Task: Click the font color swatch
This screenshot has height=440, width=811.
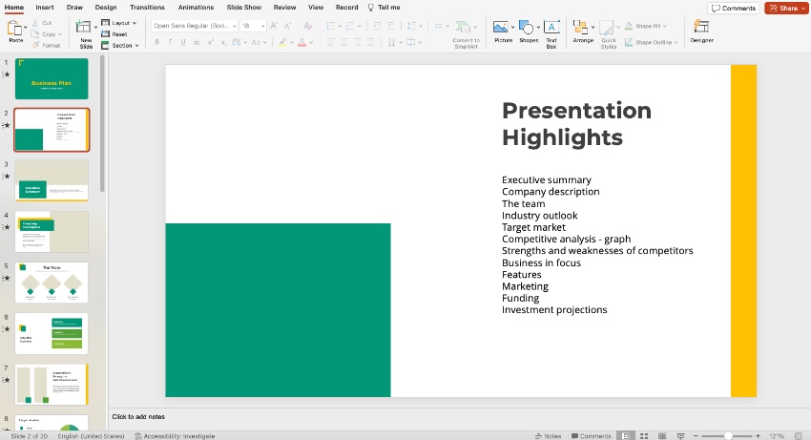Action: tap(302, 42)
